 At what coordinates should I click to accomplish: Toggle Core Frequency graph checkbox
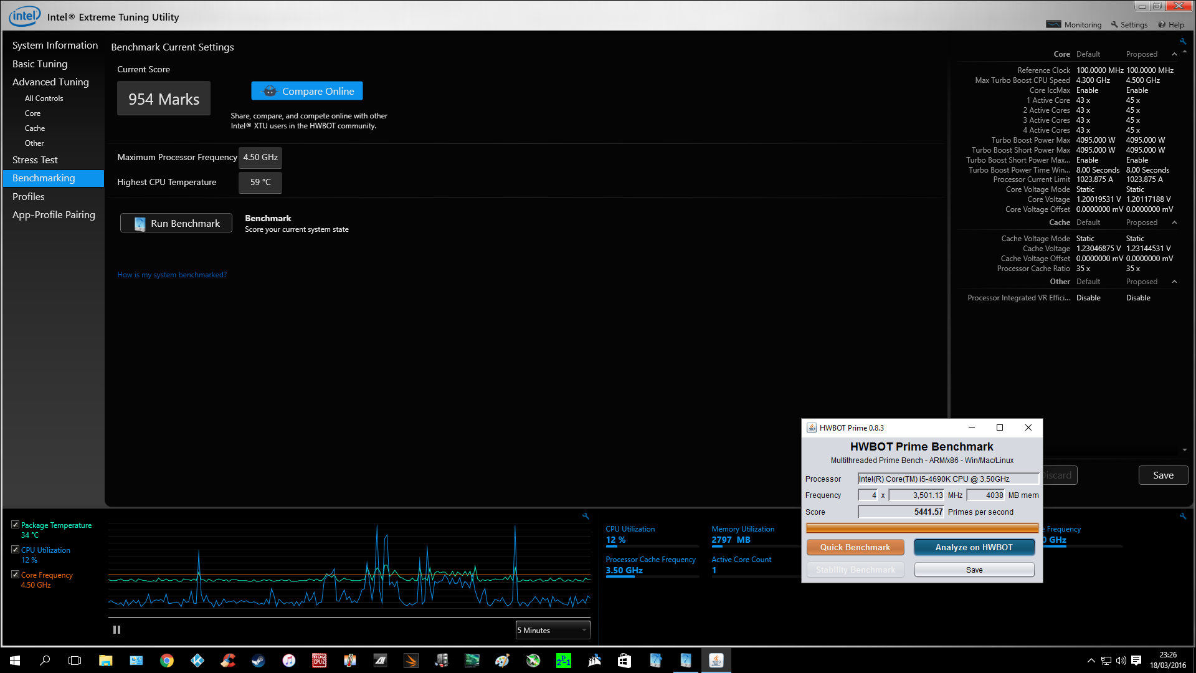point(16,575)
